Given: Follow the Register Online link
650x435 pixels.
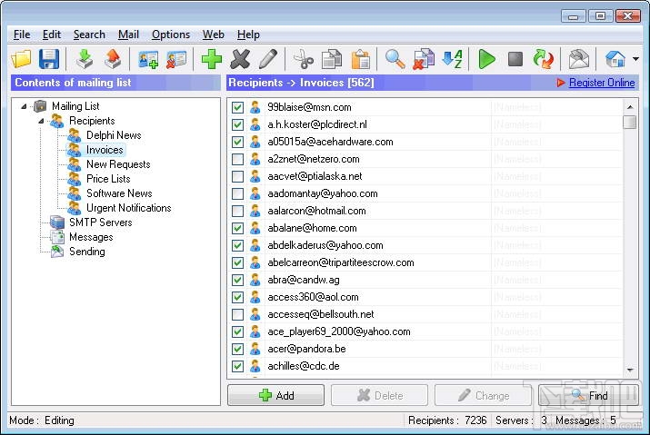Looking at the screenshot, I should pyautogui.click(x=602, y=83).
